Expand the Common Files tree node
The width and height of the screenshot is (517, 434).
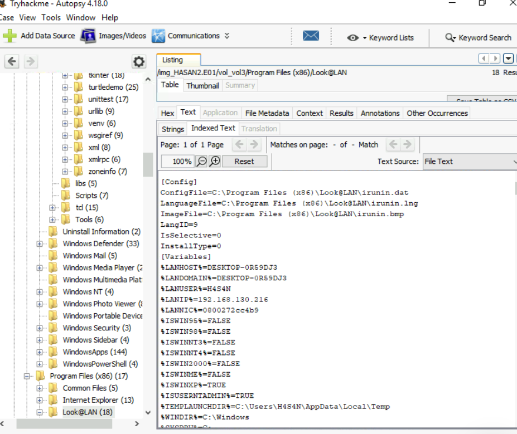click(40, 388)
